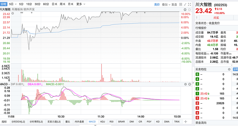Viewport: 238px width, 126px height.
Task: Expand quote details chevron below 总市值
Action: pos(231,65)
